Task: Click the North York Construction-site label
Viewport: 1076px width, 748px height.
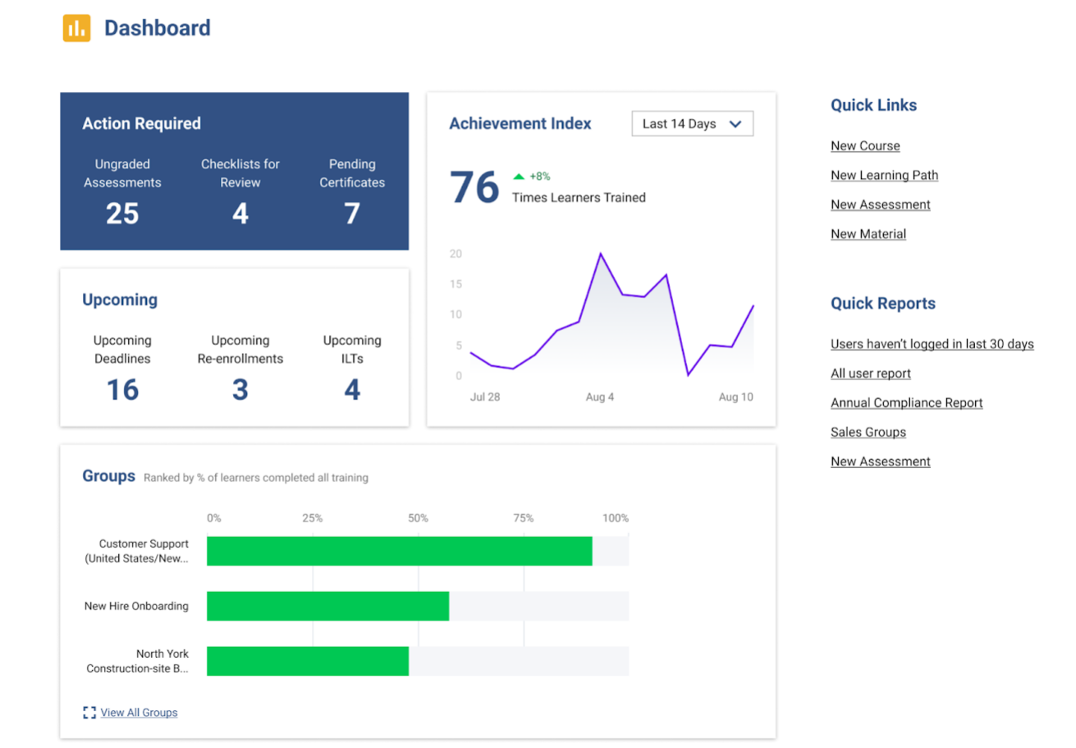Action: click(x=138, y=661)
